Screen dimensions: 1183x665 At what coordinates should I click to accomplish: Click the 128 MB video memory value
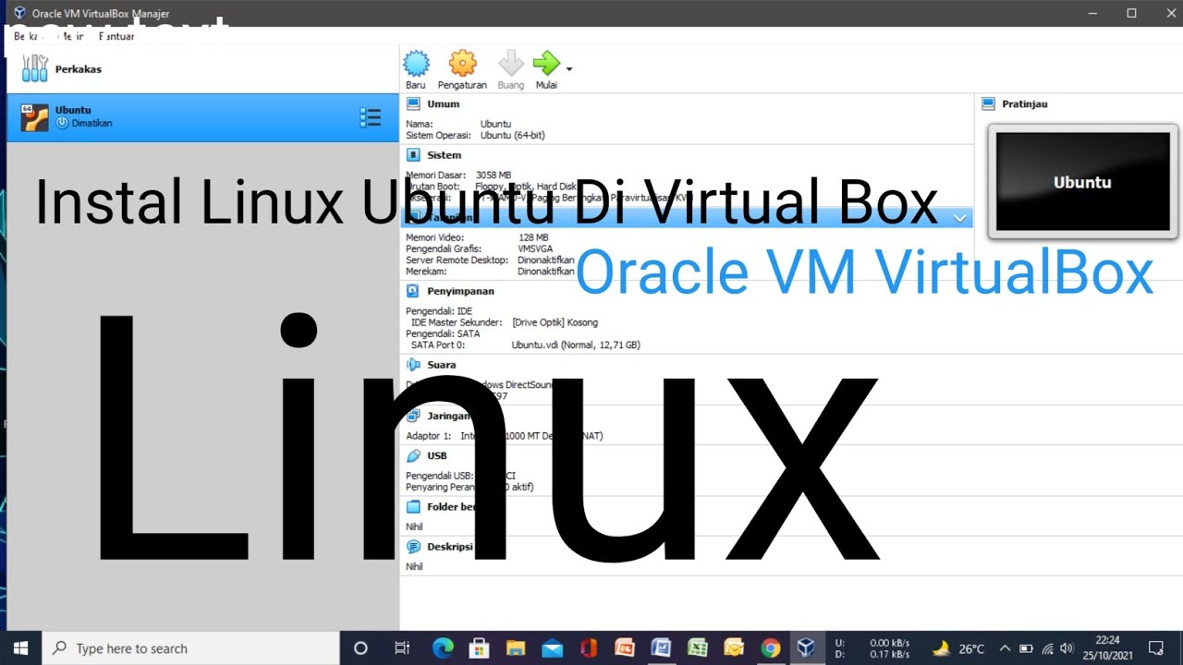pyautogui.click(x=533, y=237)
